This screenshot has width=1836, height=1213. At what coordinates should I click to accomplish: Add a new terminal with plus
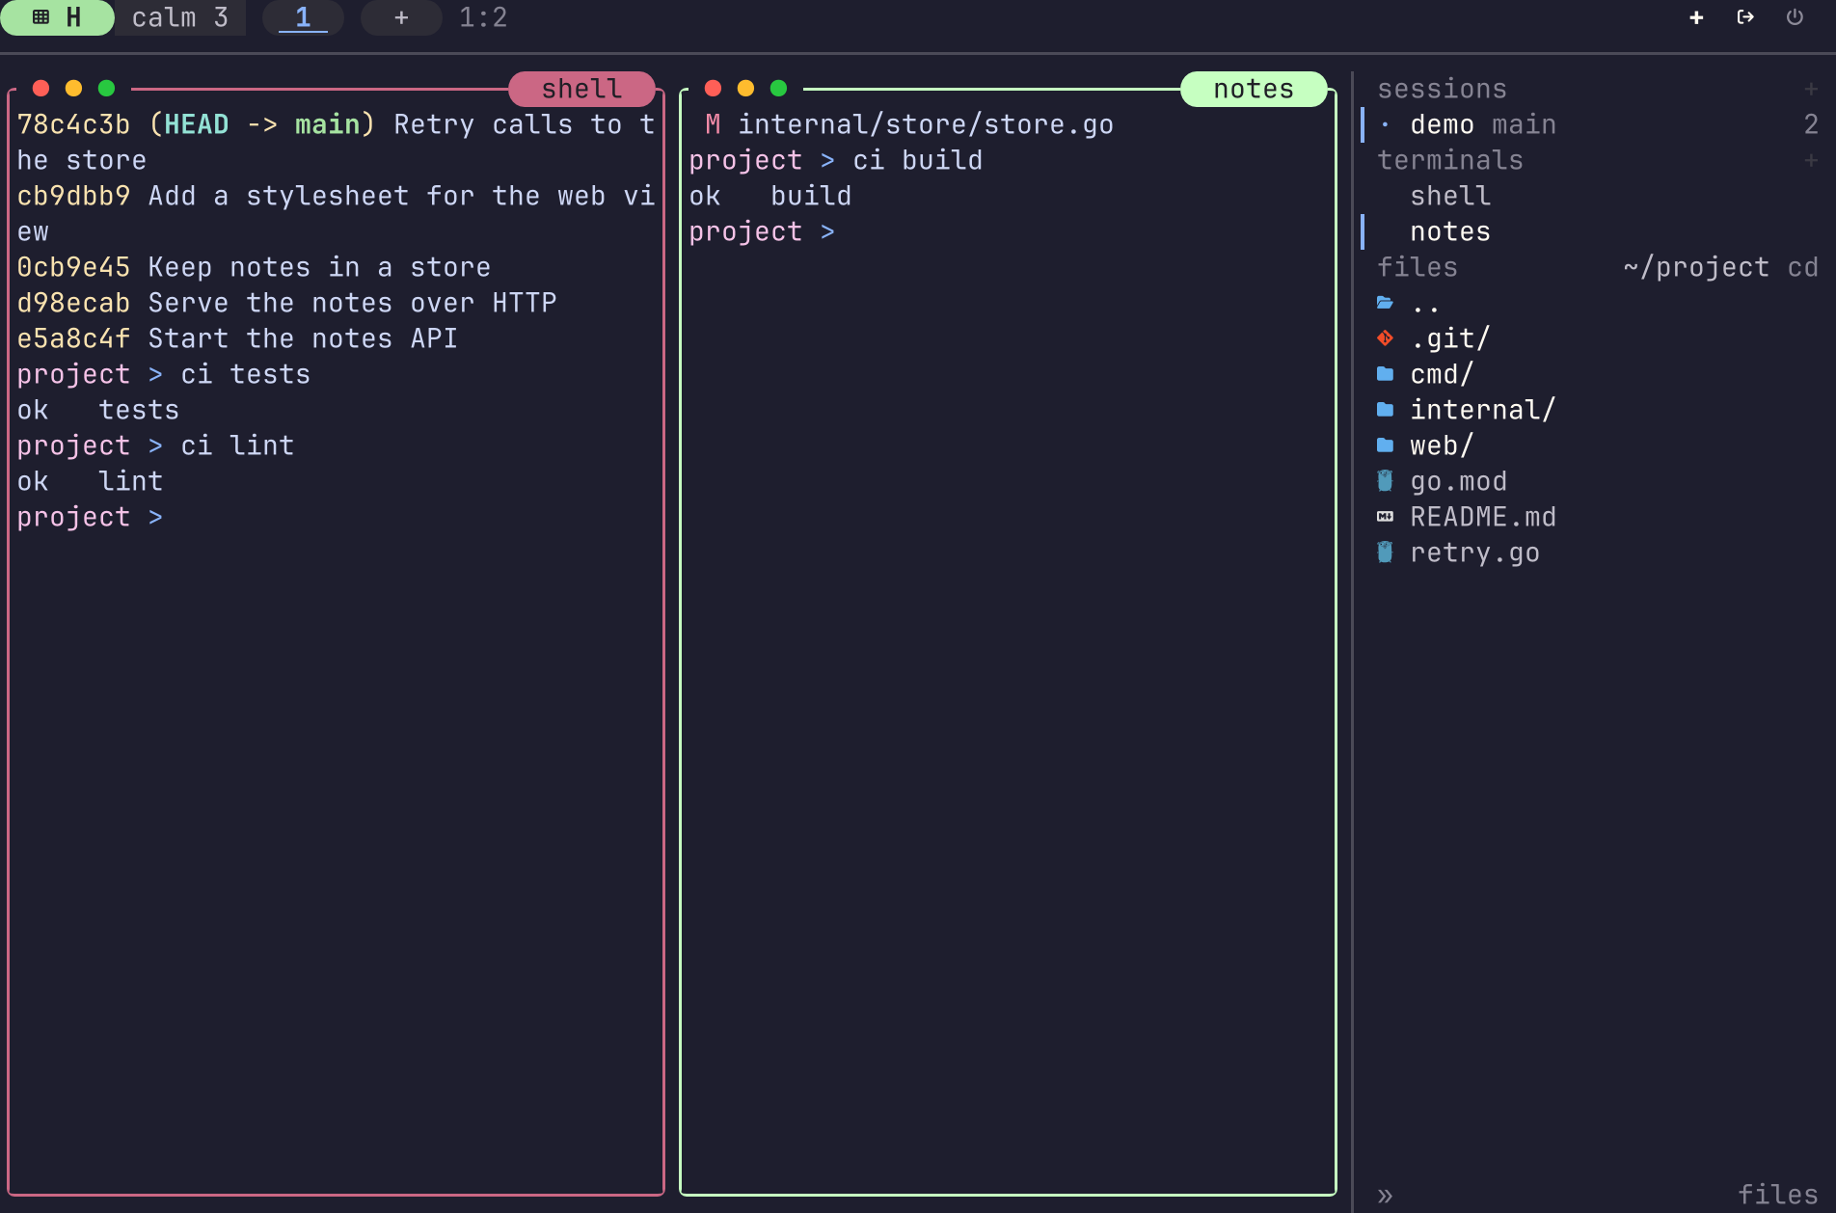(x=1810, y=160)
